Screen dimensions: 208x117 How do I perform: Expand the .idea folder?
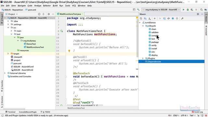[x=8, y=21]
